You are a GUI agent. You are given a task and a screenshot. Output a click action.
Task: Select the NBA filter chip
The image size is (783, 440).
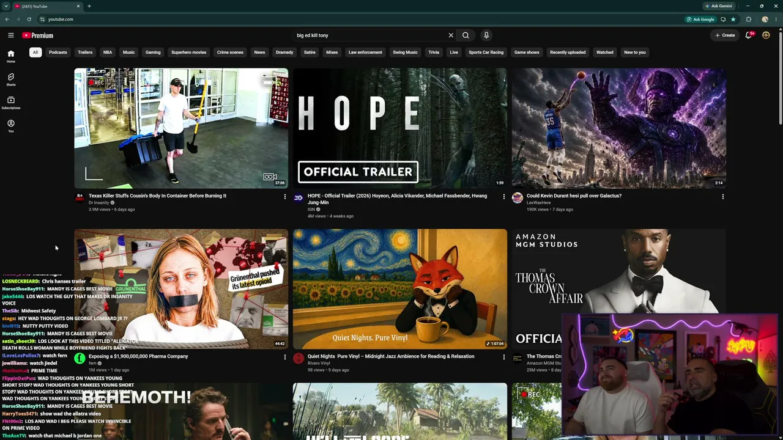pos(108,53)
